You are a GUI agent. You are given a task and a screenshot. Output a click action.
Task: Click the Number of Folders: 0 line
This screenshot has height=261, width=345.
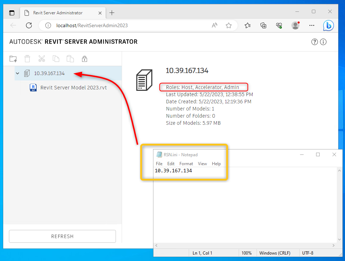pos(191,116)
